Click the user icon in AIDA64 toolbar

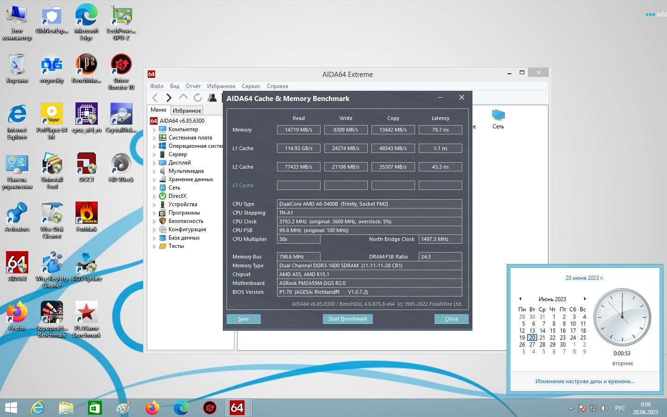(x=212, y=97)
